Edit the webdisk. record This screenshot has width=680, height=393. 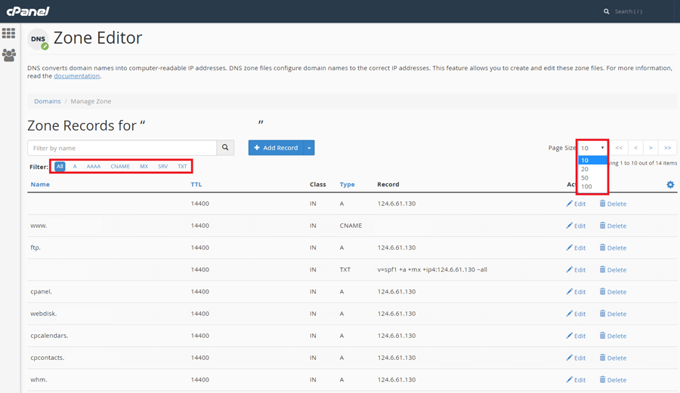[x=576, y=314]
